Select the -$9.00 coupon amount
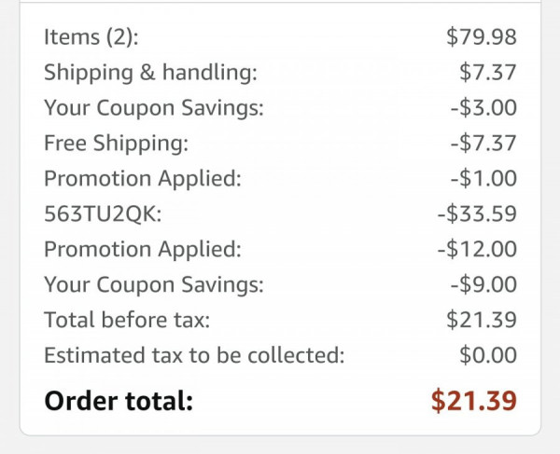Image resolution: width=560 pixels, height=454 pixels. [483, 284]
